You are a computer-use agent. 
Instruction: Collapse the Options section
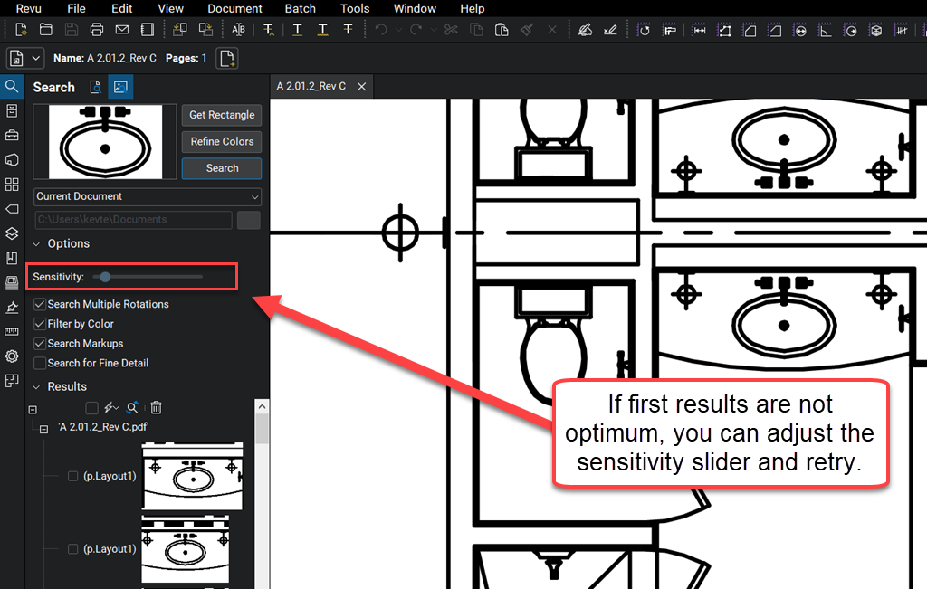[36, 243]
